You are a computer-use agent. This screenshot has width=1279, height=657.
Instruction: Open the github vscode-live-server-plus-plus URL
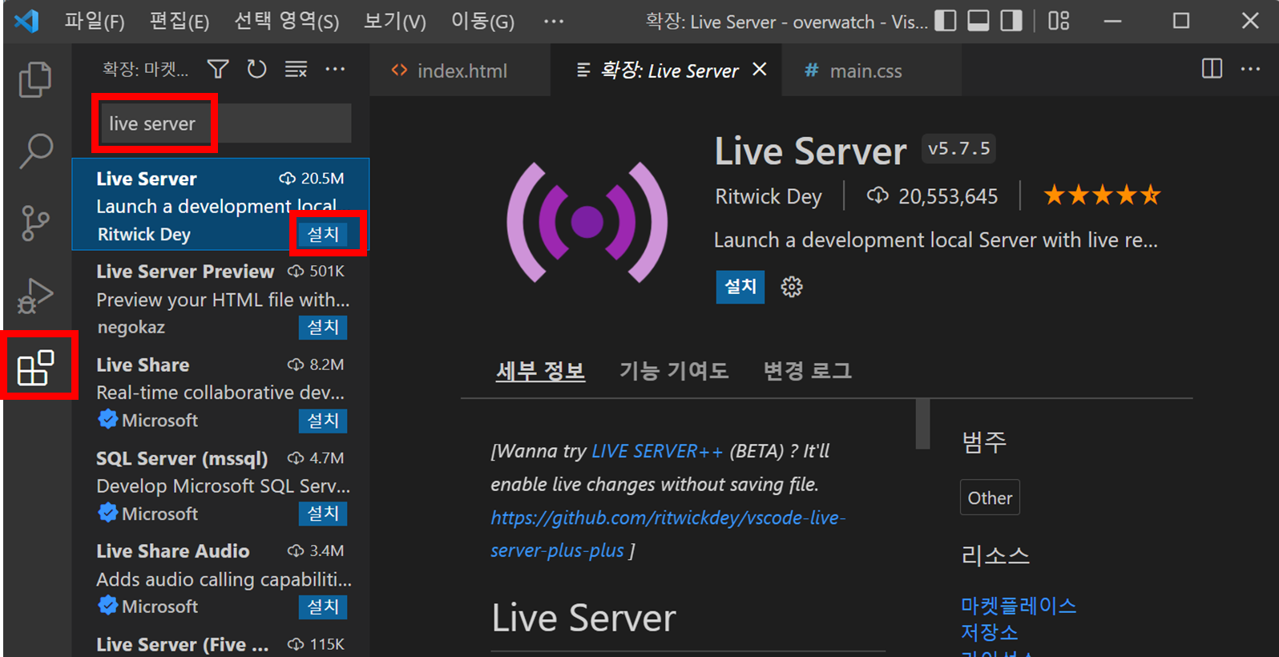point(668,534)
